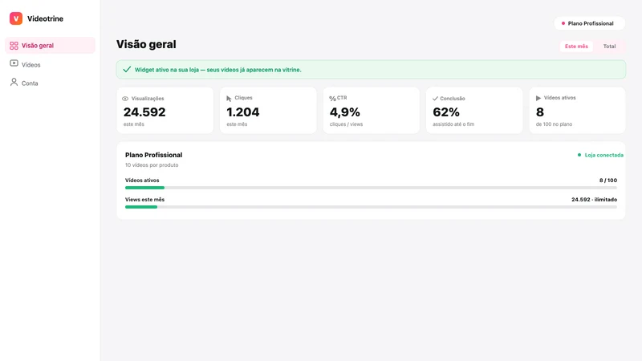Click the 'Views este mês' label

point(144,200)
